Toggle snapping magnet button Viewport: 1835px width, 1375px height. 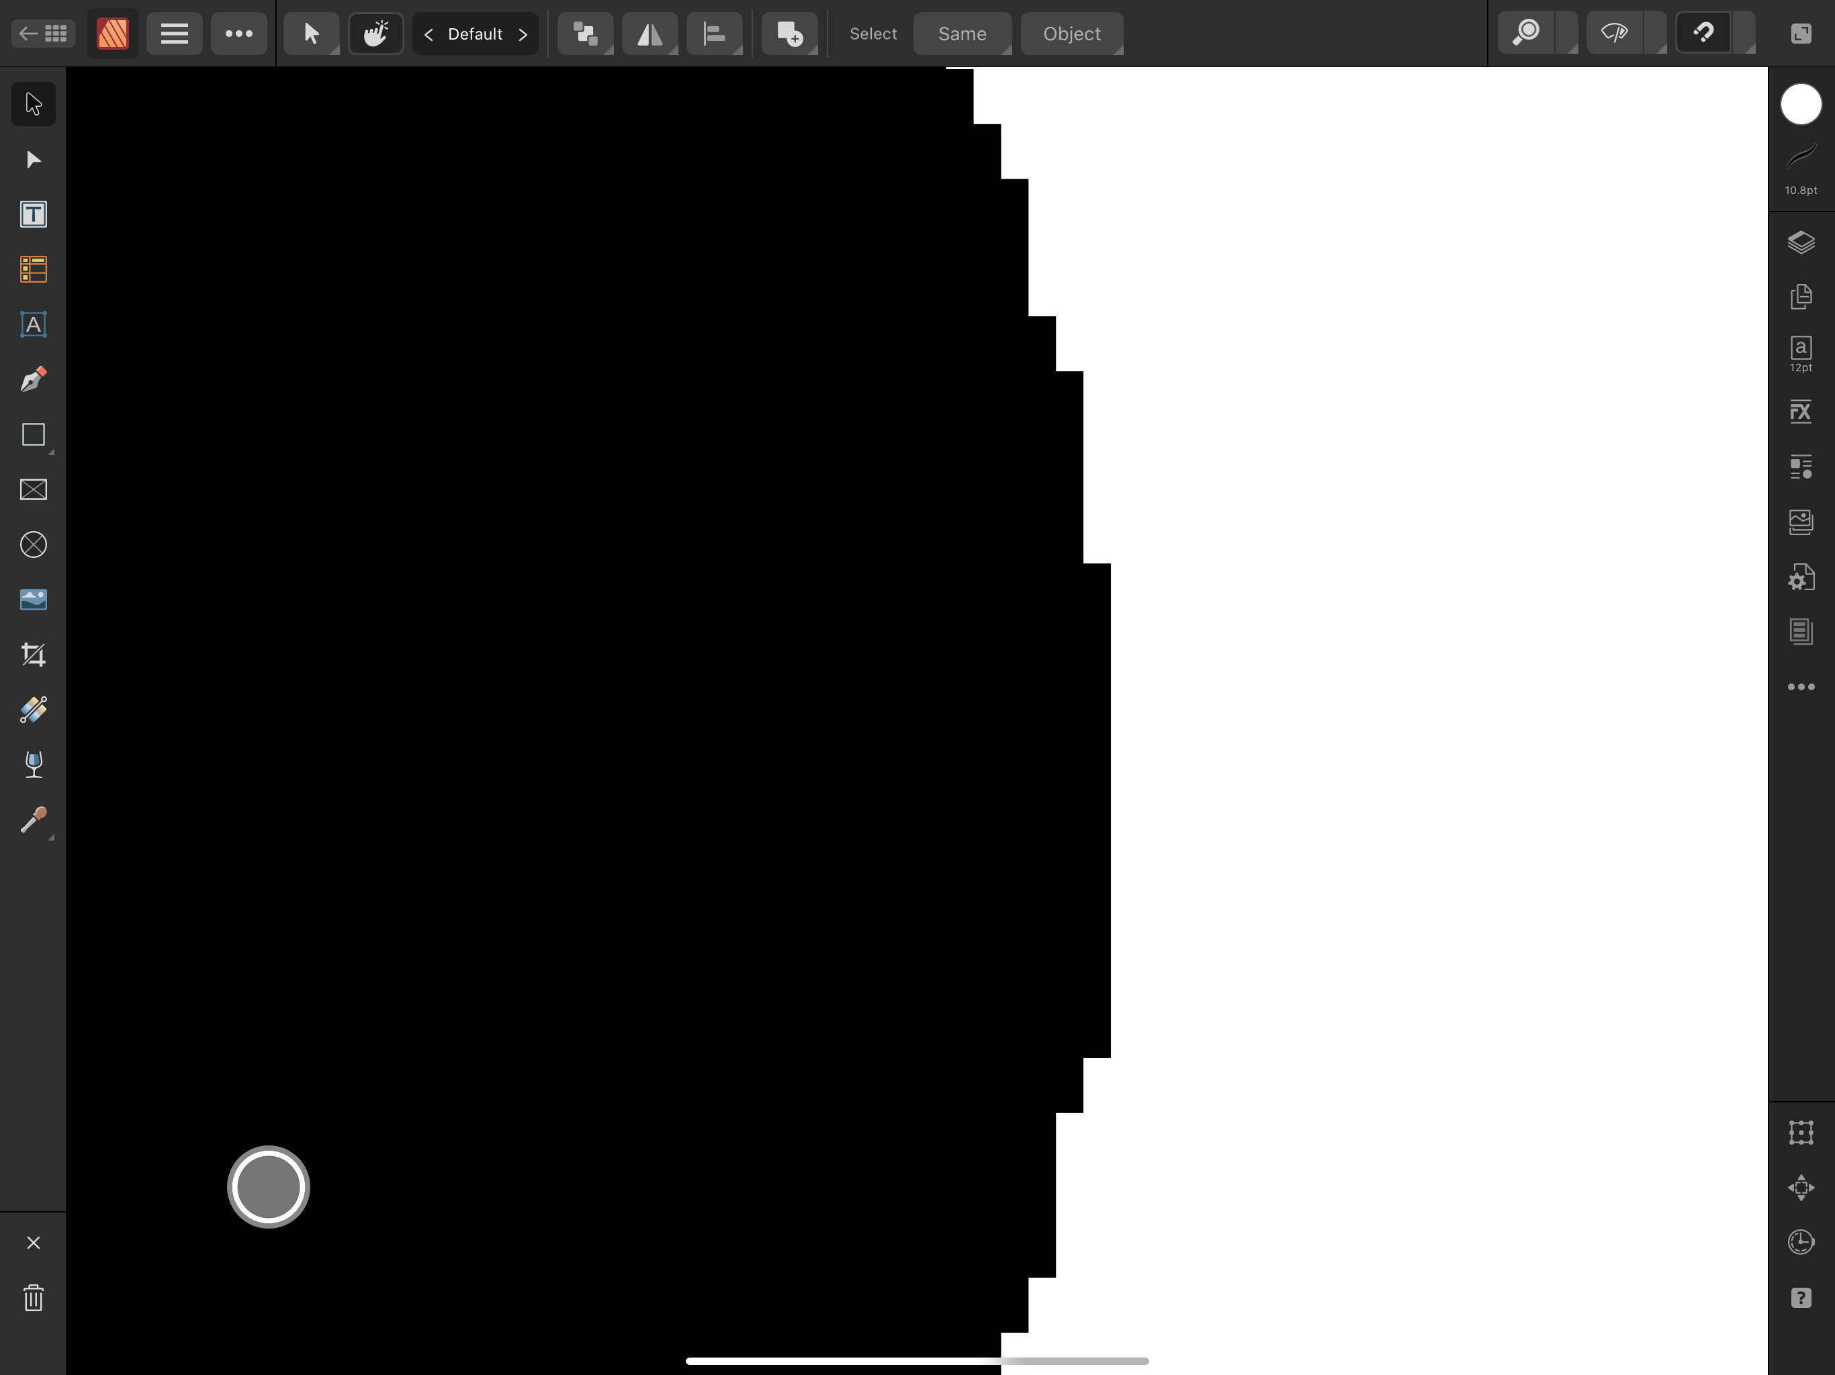(1703, 33)
